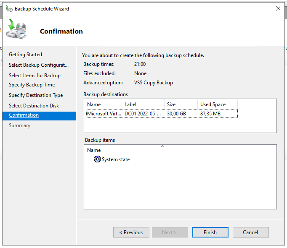The width and height of the screenshot is (287, 248).
Task: Click the System state gear icon
Action: click(x=97, y=159)
